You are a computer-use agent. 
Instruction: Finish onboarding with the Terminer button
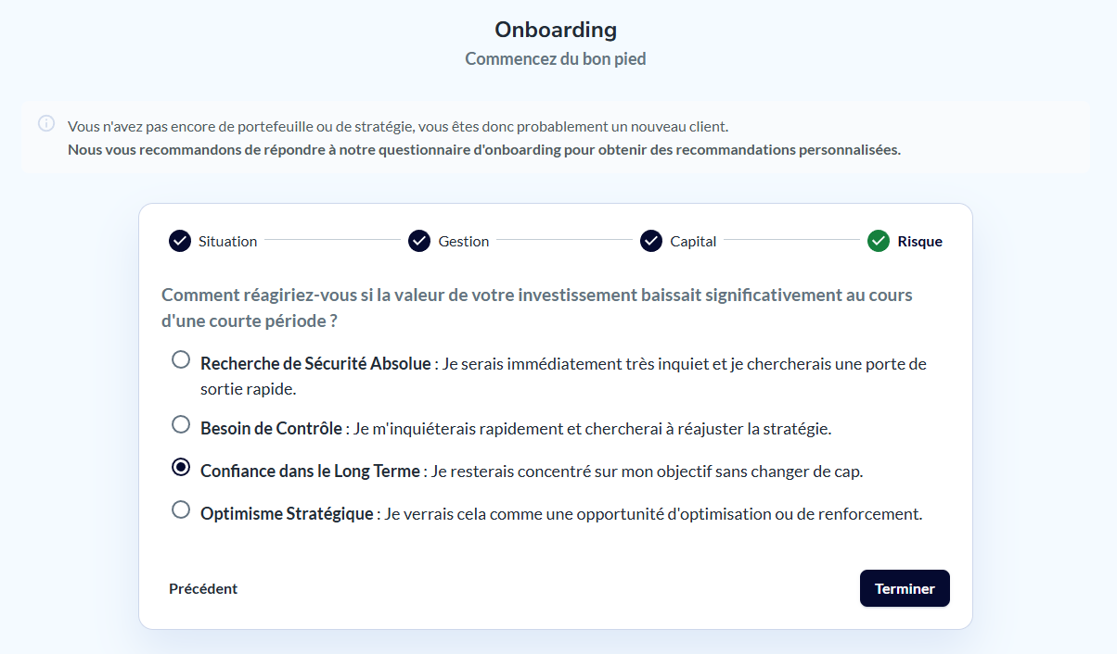click(x=905, y=588)
